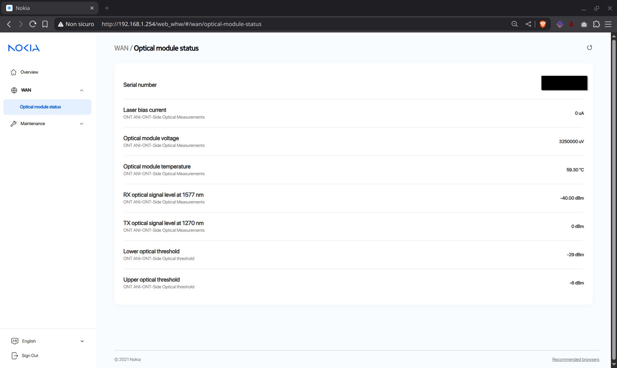This screenshot has height=368, width=617.
Task: Click the refresh icon beside page title
Action: click(589, 48)
